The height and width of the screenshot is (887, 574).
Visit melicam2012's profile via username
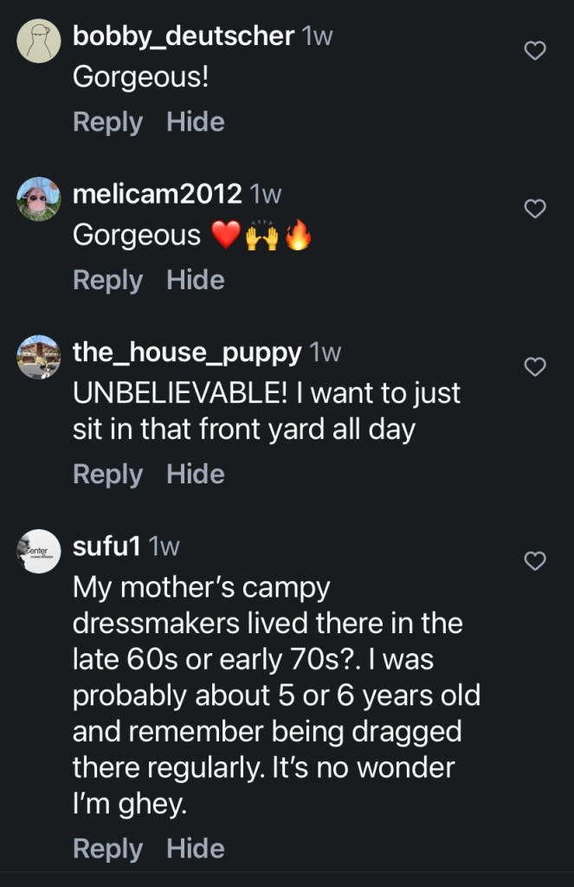click(158, 195)
